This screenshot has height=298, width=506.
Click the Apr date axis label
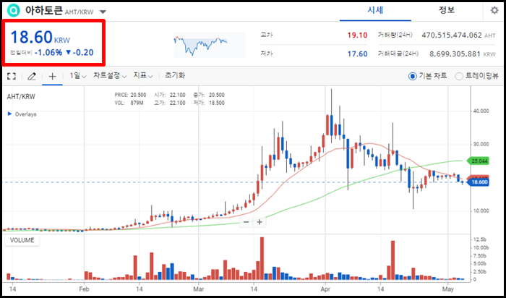tap(325, 289)
